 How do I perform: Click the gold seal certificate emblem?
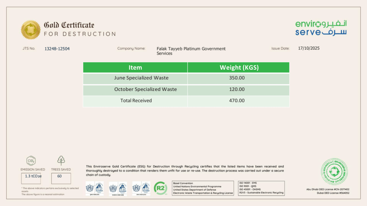pos(30,30)
